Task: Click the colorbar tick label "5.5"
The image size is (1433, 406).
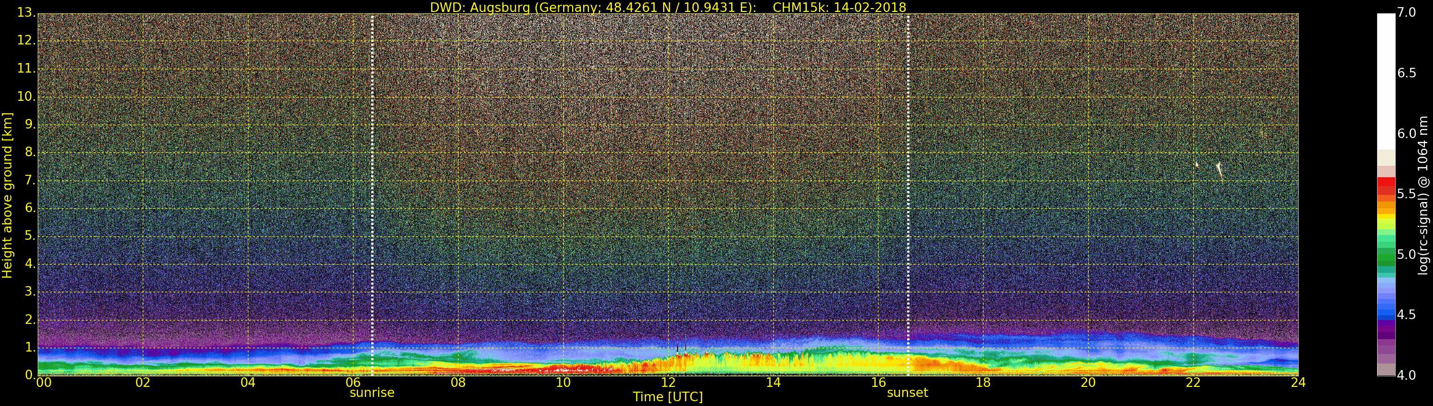Action: (x=1407, y=194)
